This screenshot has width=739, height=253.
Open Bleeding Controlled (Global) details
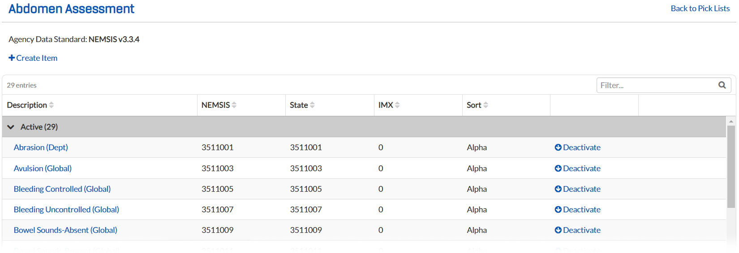pos(62,189)
